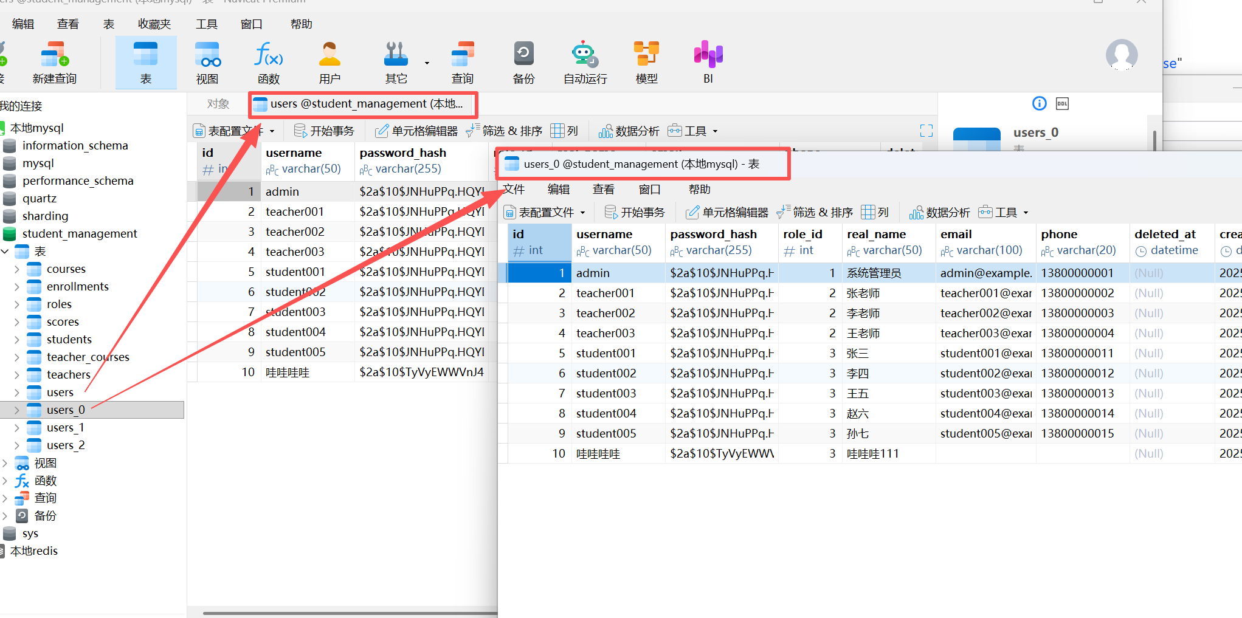Select the enrollments table
1242x618 pixels.
point(77,286)
